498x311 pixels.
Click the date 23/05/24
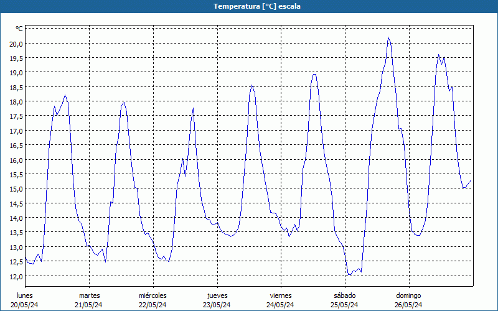(x=217, y=305)
